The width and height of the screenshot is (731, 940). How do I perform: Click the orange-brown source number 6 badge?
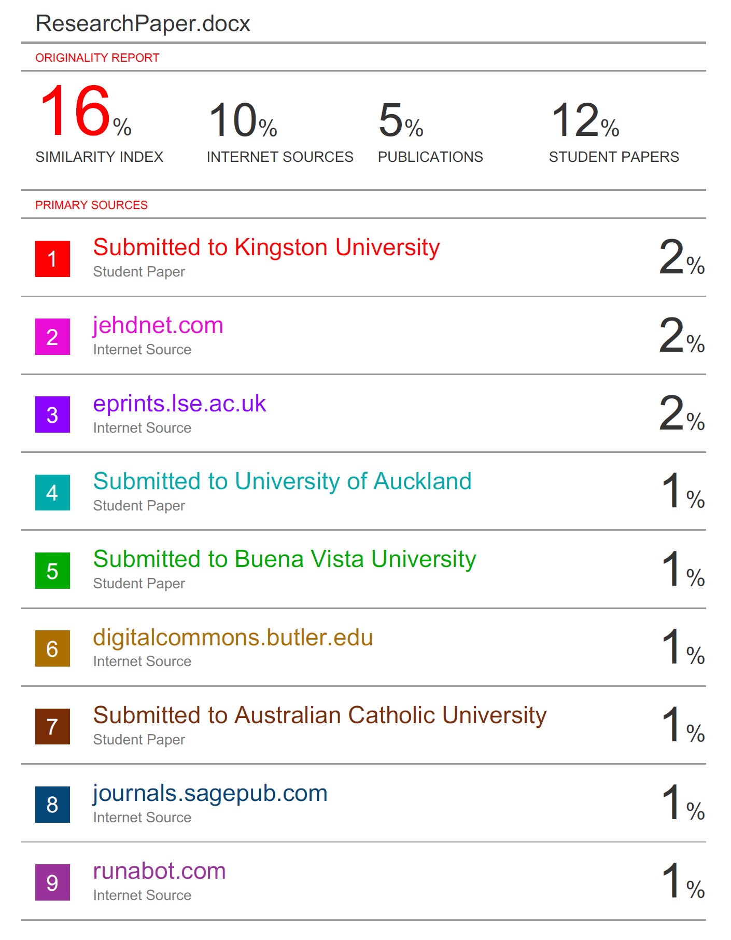click(x=52, y=648)
